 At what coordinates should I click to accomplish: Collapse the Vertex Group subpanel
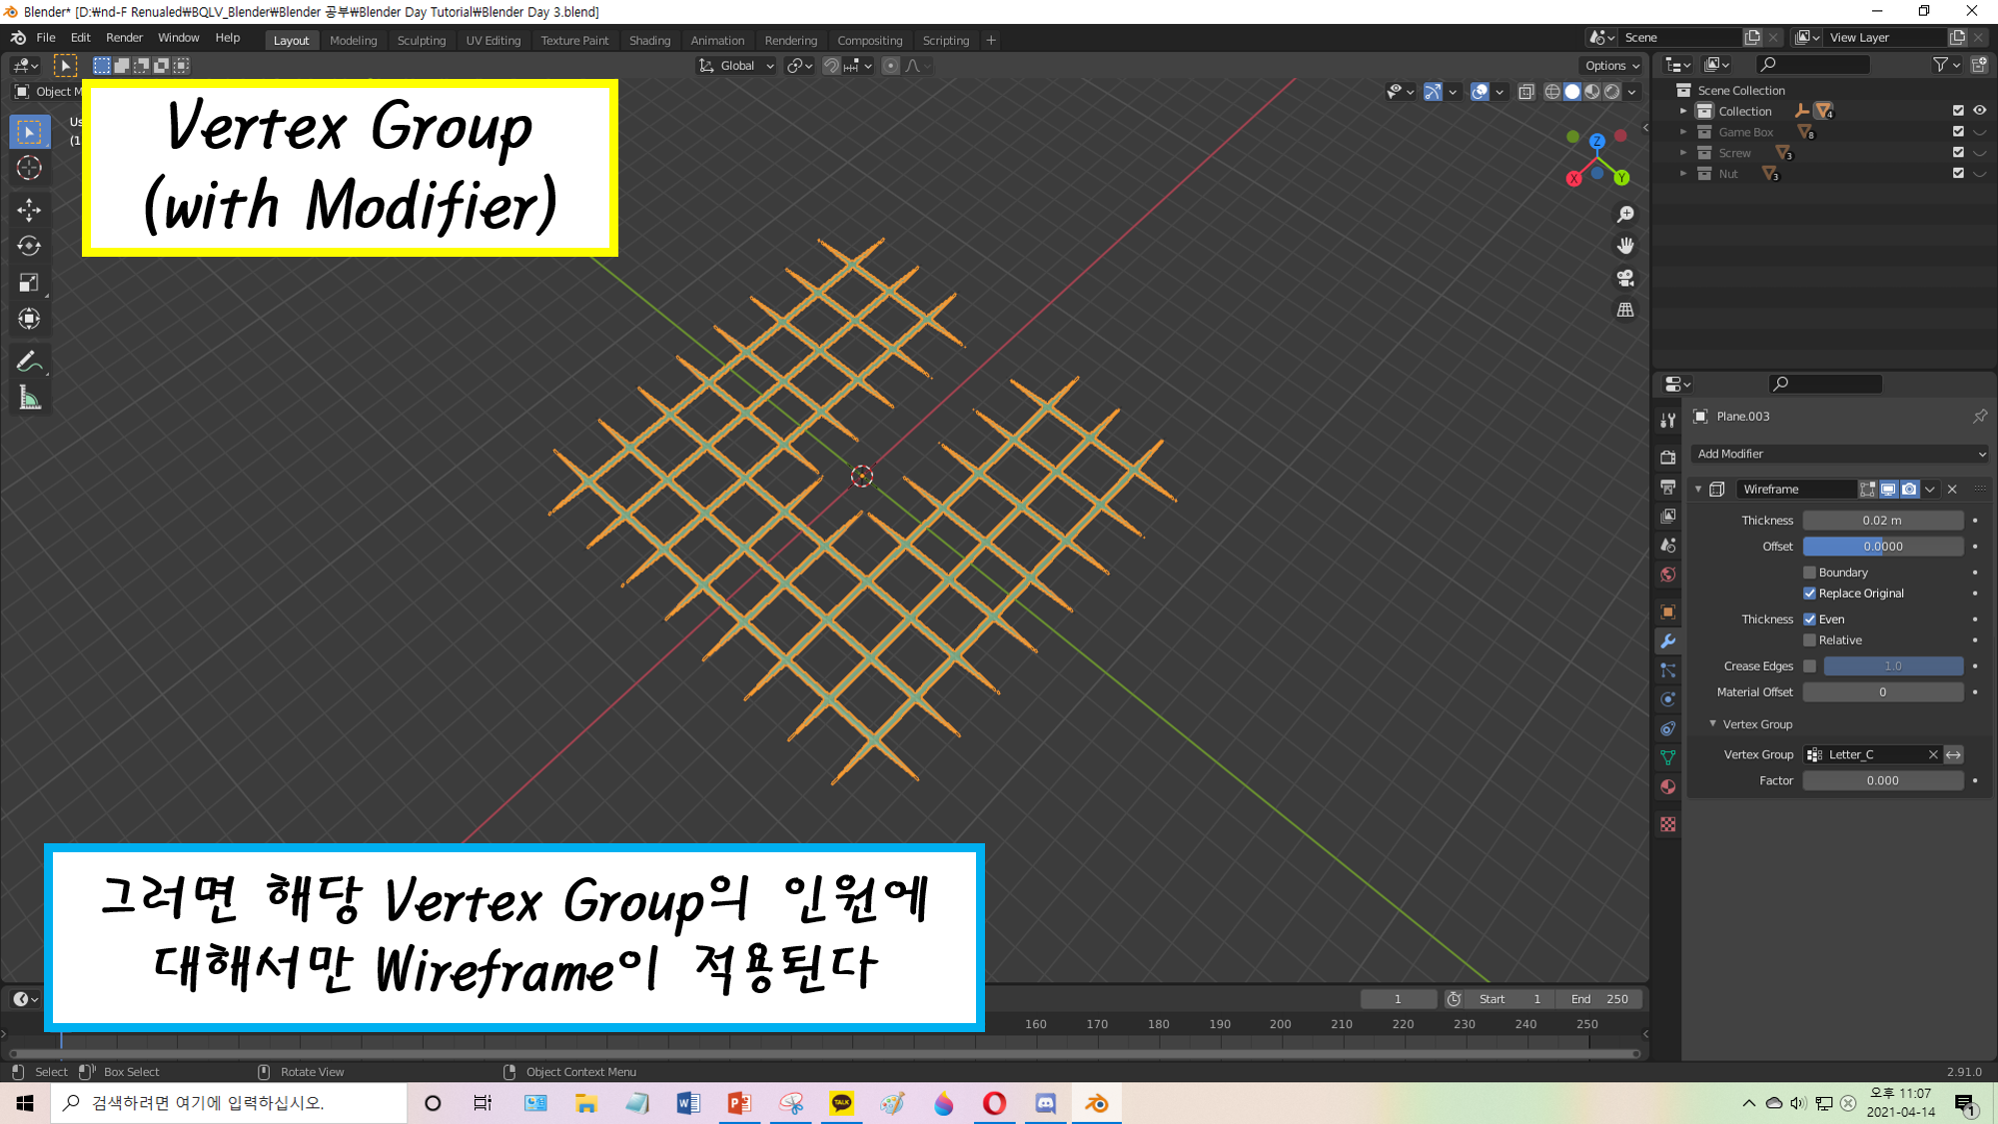point(1712,724)
